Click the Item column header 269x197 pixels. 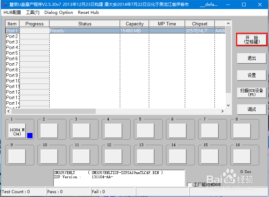pyautogui.click(x=12, y=24)
